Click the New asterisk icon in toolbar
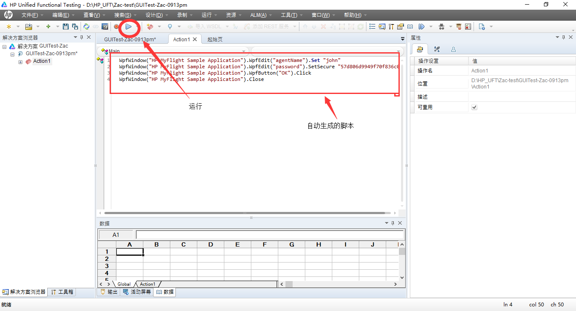 point(8,27)
